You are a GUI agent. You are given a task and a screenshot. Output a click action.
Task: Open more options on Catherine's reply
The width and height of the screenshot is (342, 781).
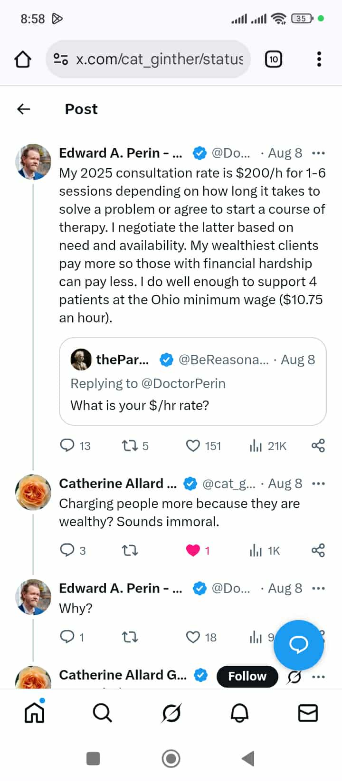[318, 484]
